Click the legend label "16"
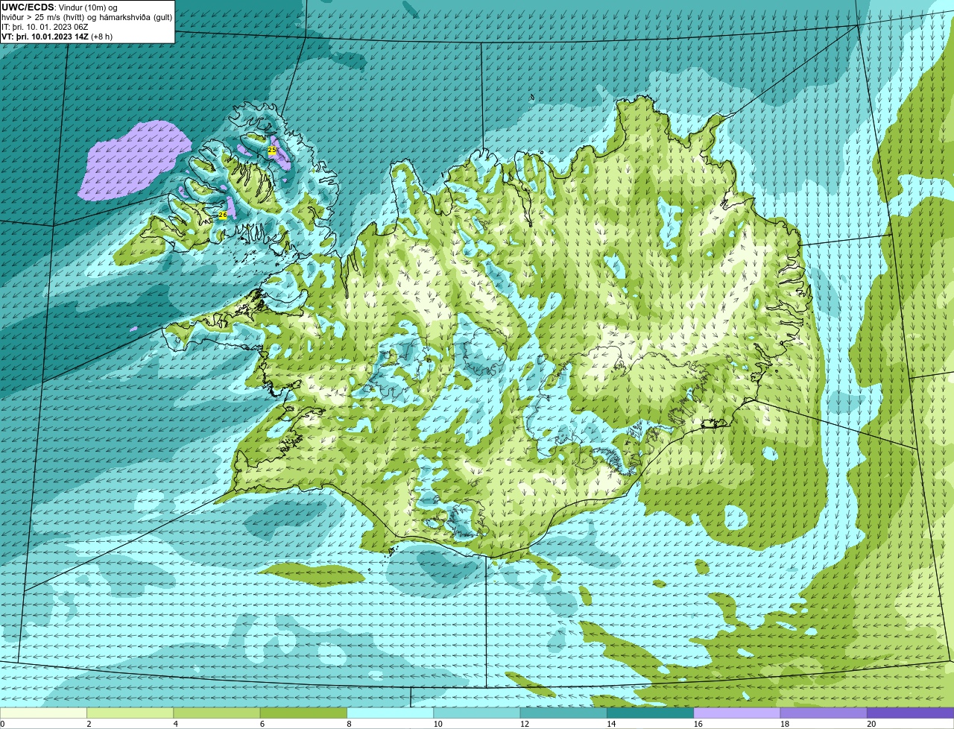The width and height of the screenshot is (954, 729). tap(698, 724)
